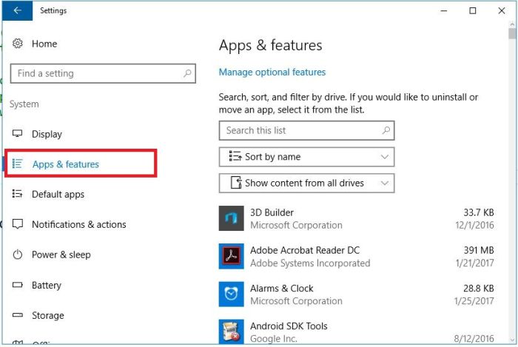Screen dimensions: 518x347
Task: Click the 3D Builder app icon
Action: tap(232, 219)
